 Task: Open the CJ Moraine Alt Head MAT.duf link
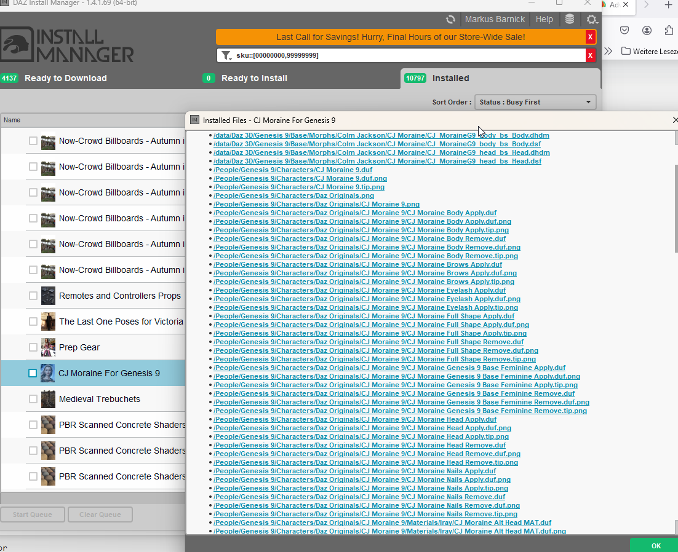[382, 522]
